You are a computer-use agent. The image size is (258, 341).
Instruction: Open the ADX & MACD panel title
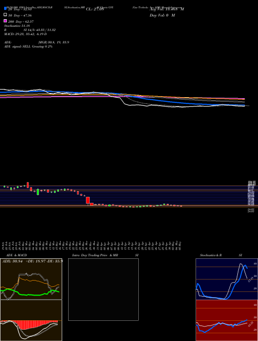17,255
